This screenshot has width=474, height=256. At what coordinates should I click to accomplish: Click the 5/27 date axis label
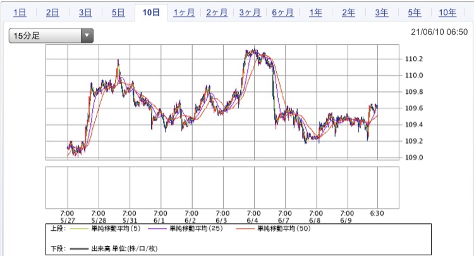click(x=68, y=221)
